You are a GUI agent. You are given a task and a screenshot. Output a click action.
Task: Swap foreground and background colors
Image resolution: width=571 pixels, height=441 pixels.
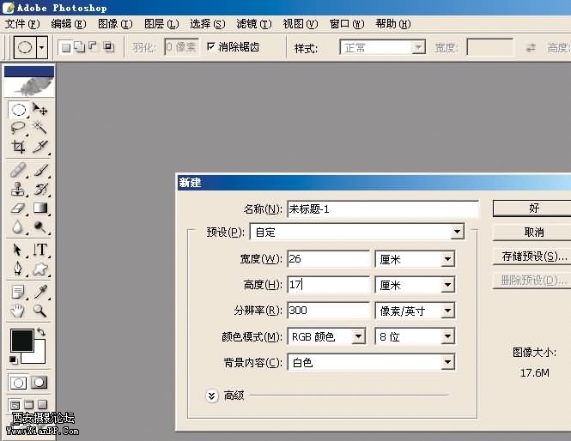pos(41,332)
